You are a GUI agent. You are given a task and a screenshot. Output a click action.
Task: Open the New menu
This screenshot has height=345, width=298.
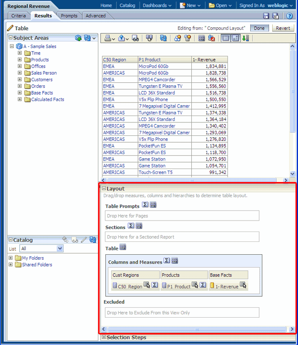point(190,5)
